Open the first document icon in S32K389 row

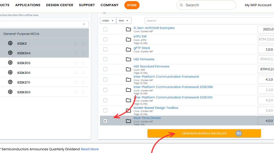pos(76,92)
